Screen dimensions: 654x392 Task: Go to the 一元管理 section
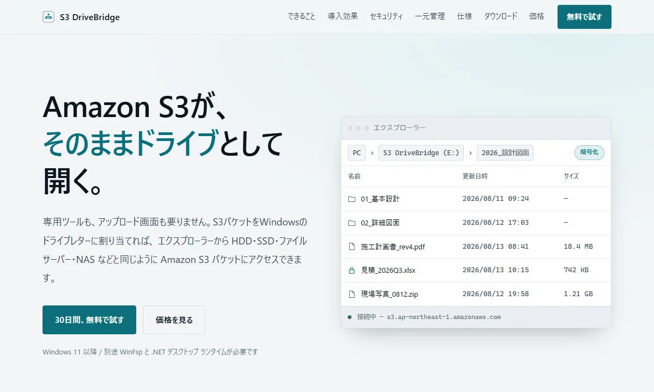click(x=429, y=16)
